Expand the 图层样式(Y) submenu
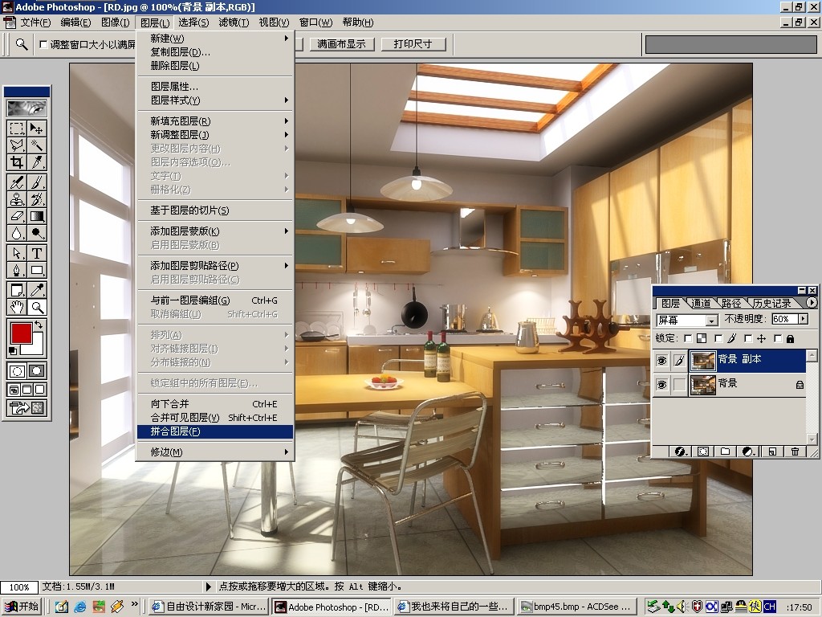The image size is (822, 617). tap(215, 100)
